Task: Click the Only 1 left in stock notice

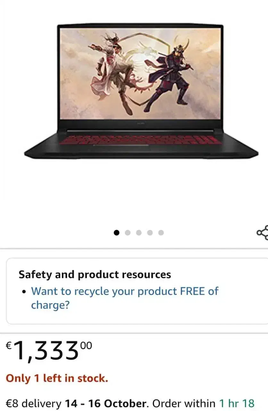Action: [x=57, y=378]
